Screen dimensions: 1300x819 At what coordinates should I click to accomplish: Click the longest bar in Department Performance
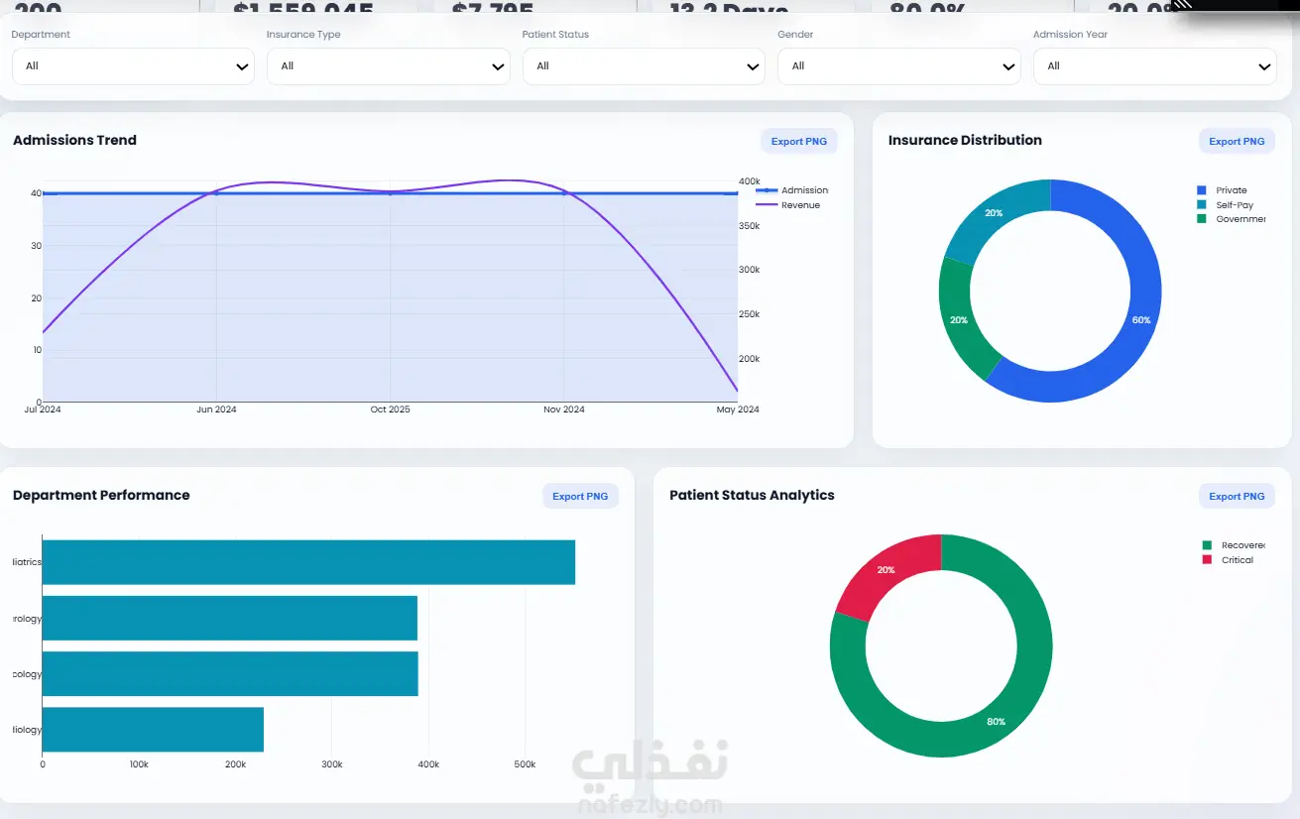click(x=308, y=562)
